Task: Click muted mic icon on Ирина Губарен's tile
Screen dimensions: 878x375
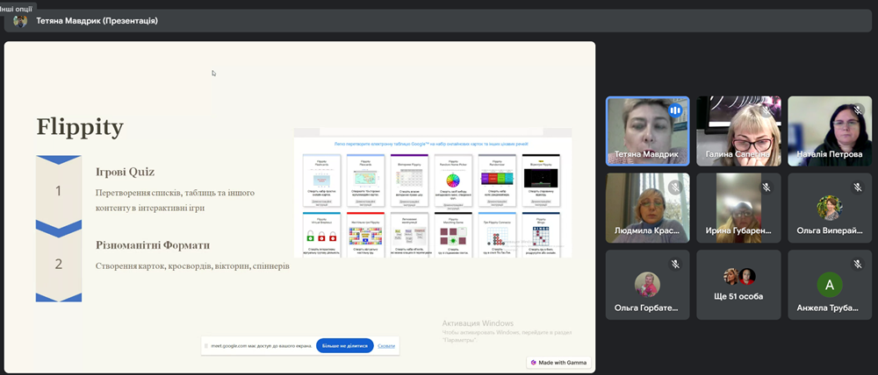Action: click(766, 187)
